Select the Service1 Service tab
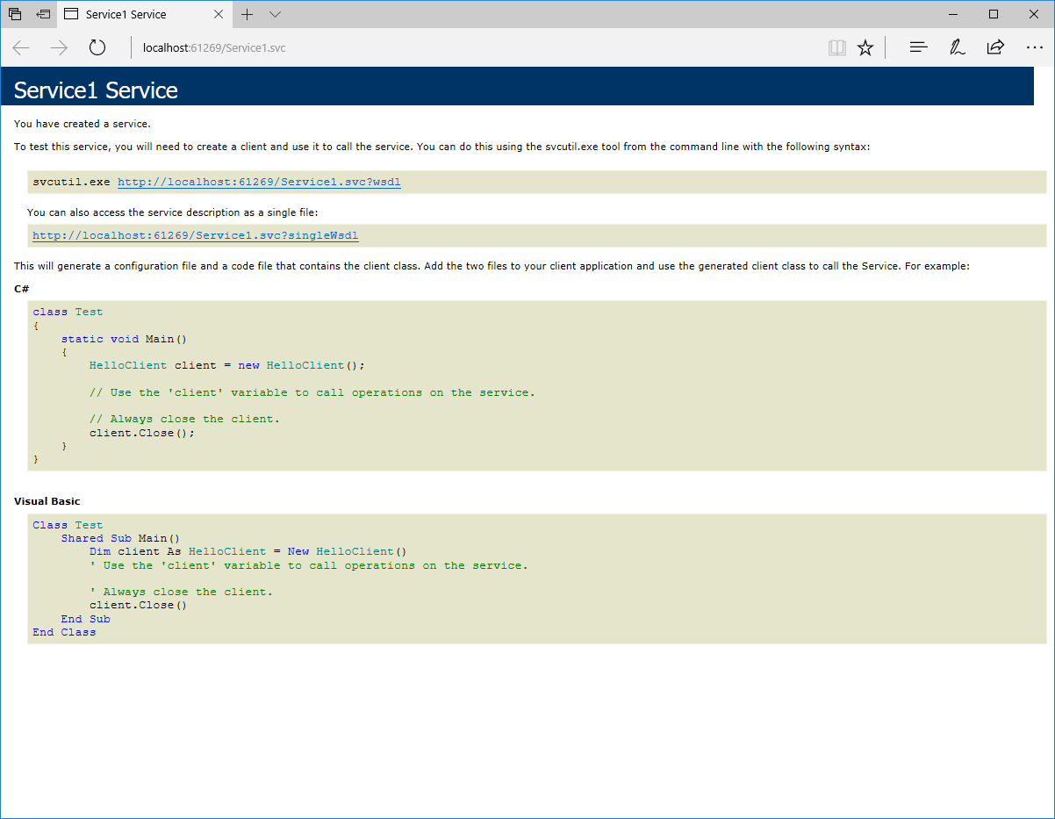This screenshot has height=819, width=1055. tap(144, 14)
